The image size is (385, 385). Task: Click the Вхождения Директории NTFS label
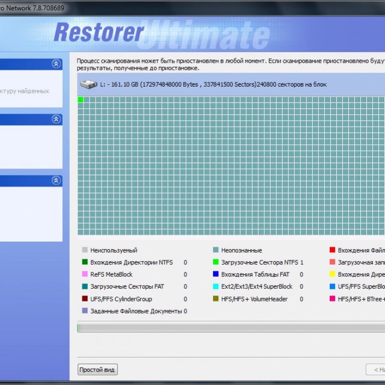point(132,262)
